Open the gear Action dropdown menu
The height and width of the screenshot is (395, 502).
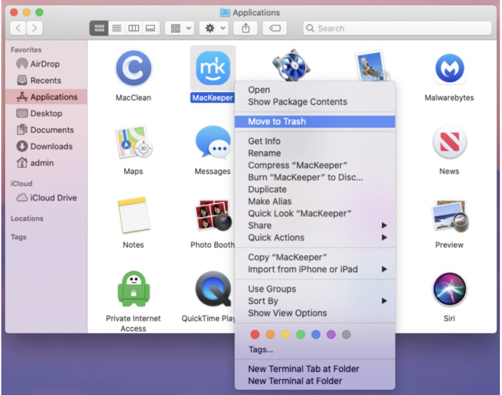[214, 28]
